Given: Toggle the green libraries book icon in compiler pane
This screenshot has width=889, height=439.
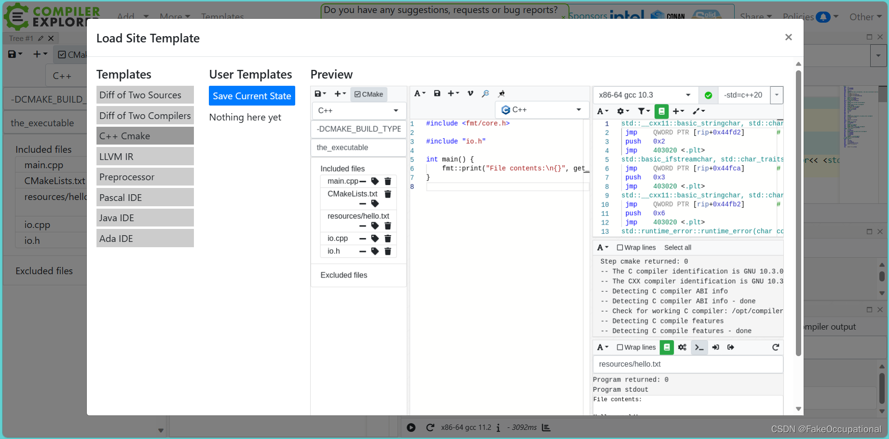Looking at the screenshot, I should [x=661, y=111].
